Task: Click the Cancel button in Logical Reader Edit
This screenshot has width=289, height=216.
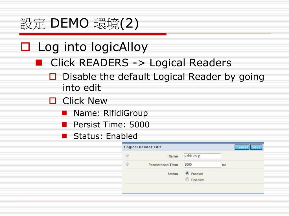Action: pos(242,147)
